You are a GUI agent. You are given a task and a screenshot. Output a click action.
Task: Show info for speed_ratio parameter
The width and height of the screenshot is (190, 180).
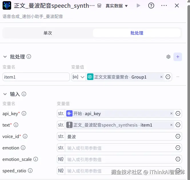pyautogui.click(x=30, y=171)
